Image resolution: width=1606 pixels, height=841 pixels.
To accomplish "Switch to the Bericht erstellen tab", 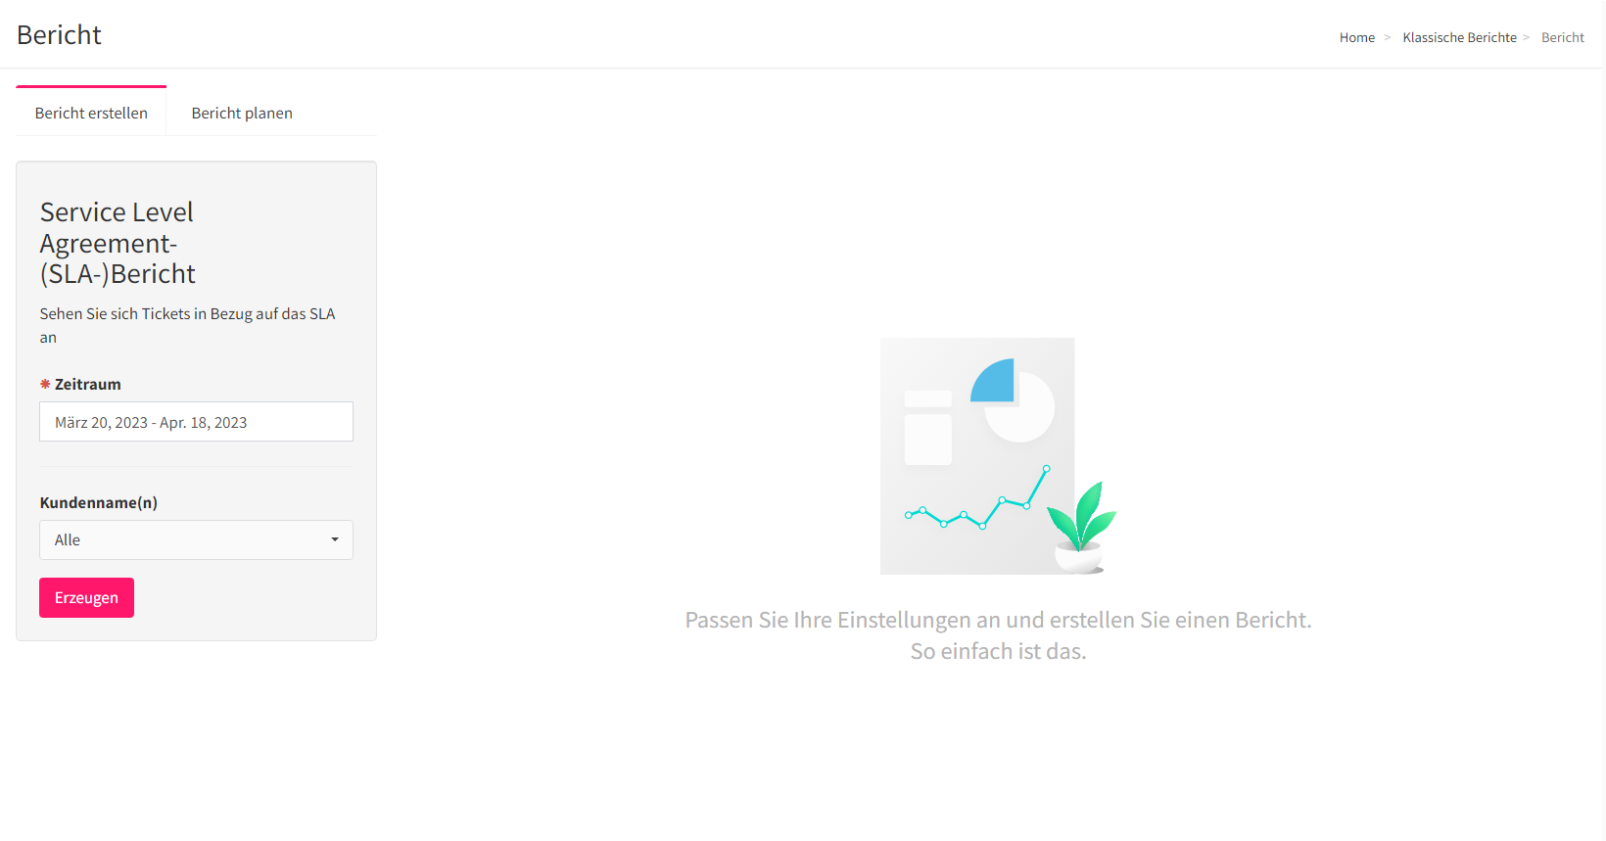I will coord(91,113).
